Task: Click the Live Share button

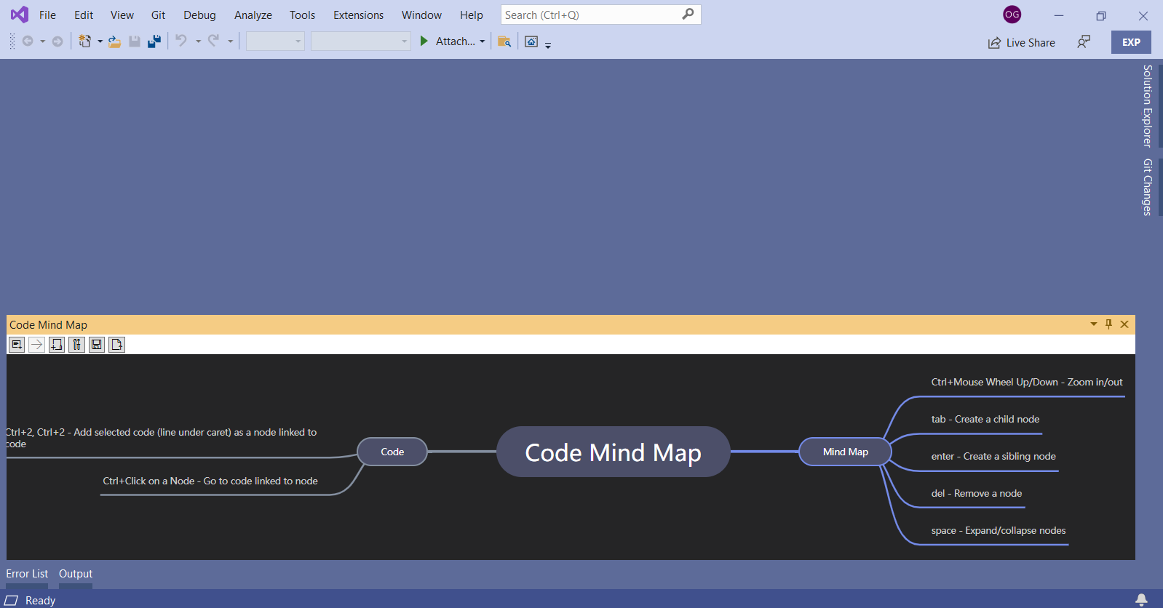Action: coord(1022,43)
